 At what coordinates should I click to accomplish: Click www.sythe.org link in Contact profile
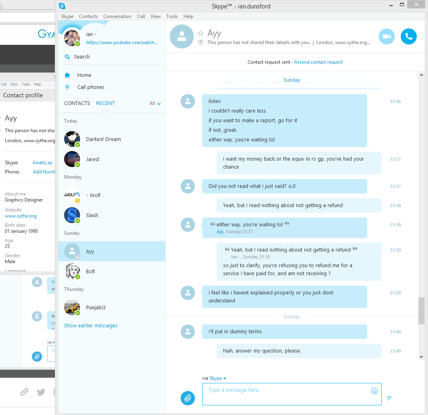tap(20, 216)
